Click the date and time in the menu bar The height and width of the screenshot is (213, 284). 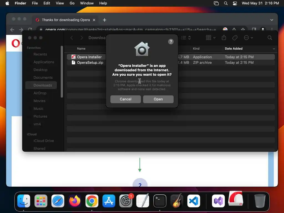click(x=260, y=3)
